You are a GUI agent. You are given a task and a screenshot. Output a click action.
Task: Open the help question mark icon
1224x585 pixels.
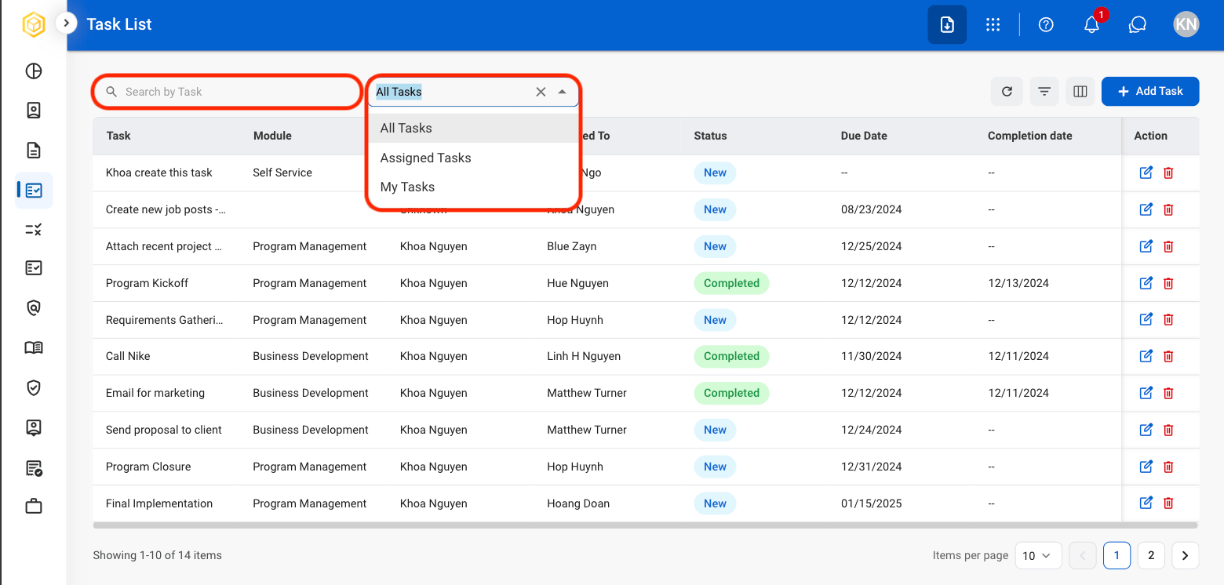(x=1046, y=24)
